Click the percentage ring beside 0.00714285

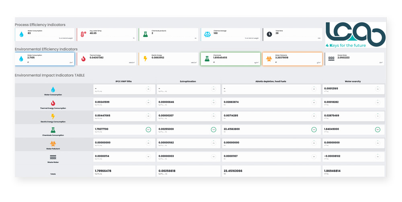click(x=314, y=116)
